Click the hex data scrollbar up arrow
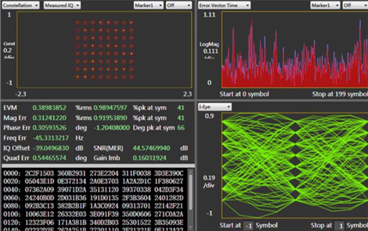 191,172
